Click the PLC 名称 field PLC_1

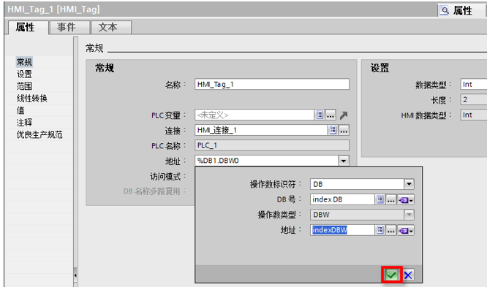(272, 145)
